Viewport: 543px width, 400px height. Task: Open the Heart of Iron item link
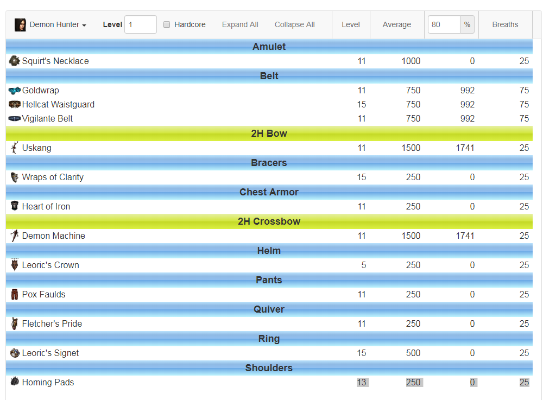pos(46,207)
